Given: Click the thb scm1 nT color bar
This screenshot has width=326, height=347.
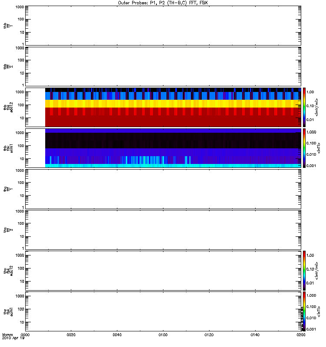Looking at the screenshot, I should click(x=304, y=148).
